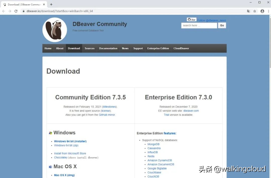Select the Enterprise Edition nav item
271x178 pixels.
(158, 48)
